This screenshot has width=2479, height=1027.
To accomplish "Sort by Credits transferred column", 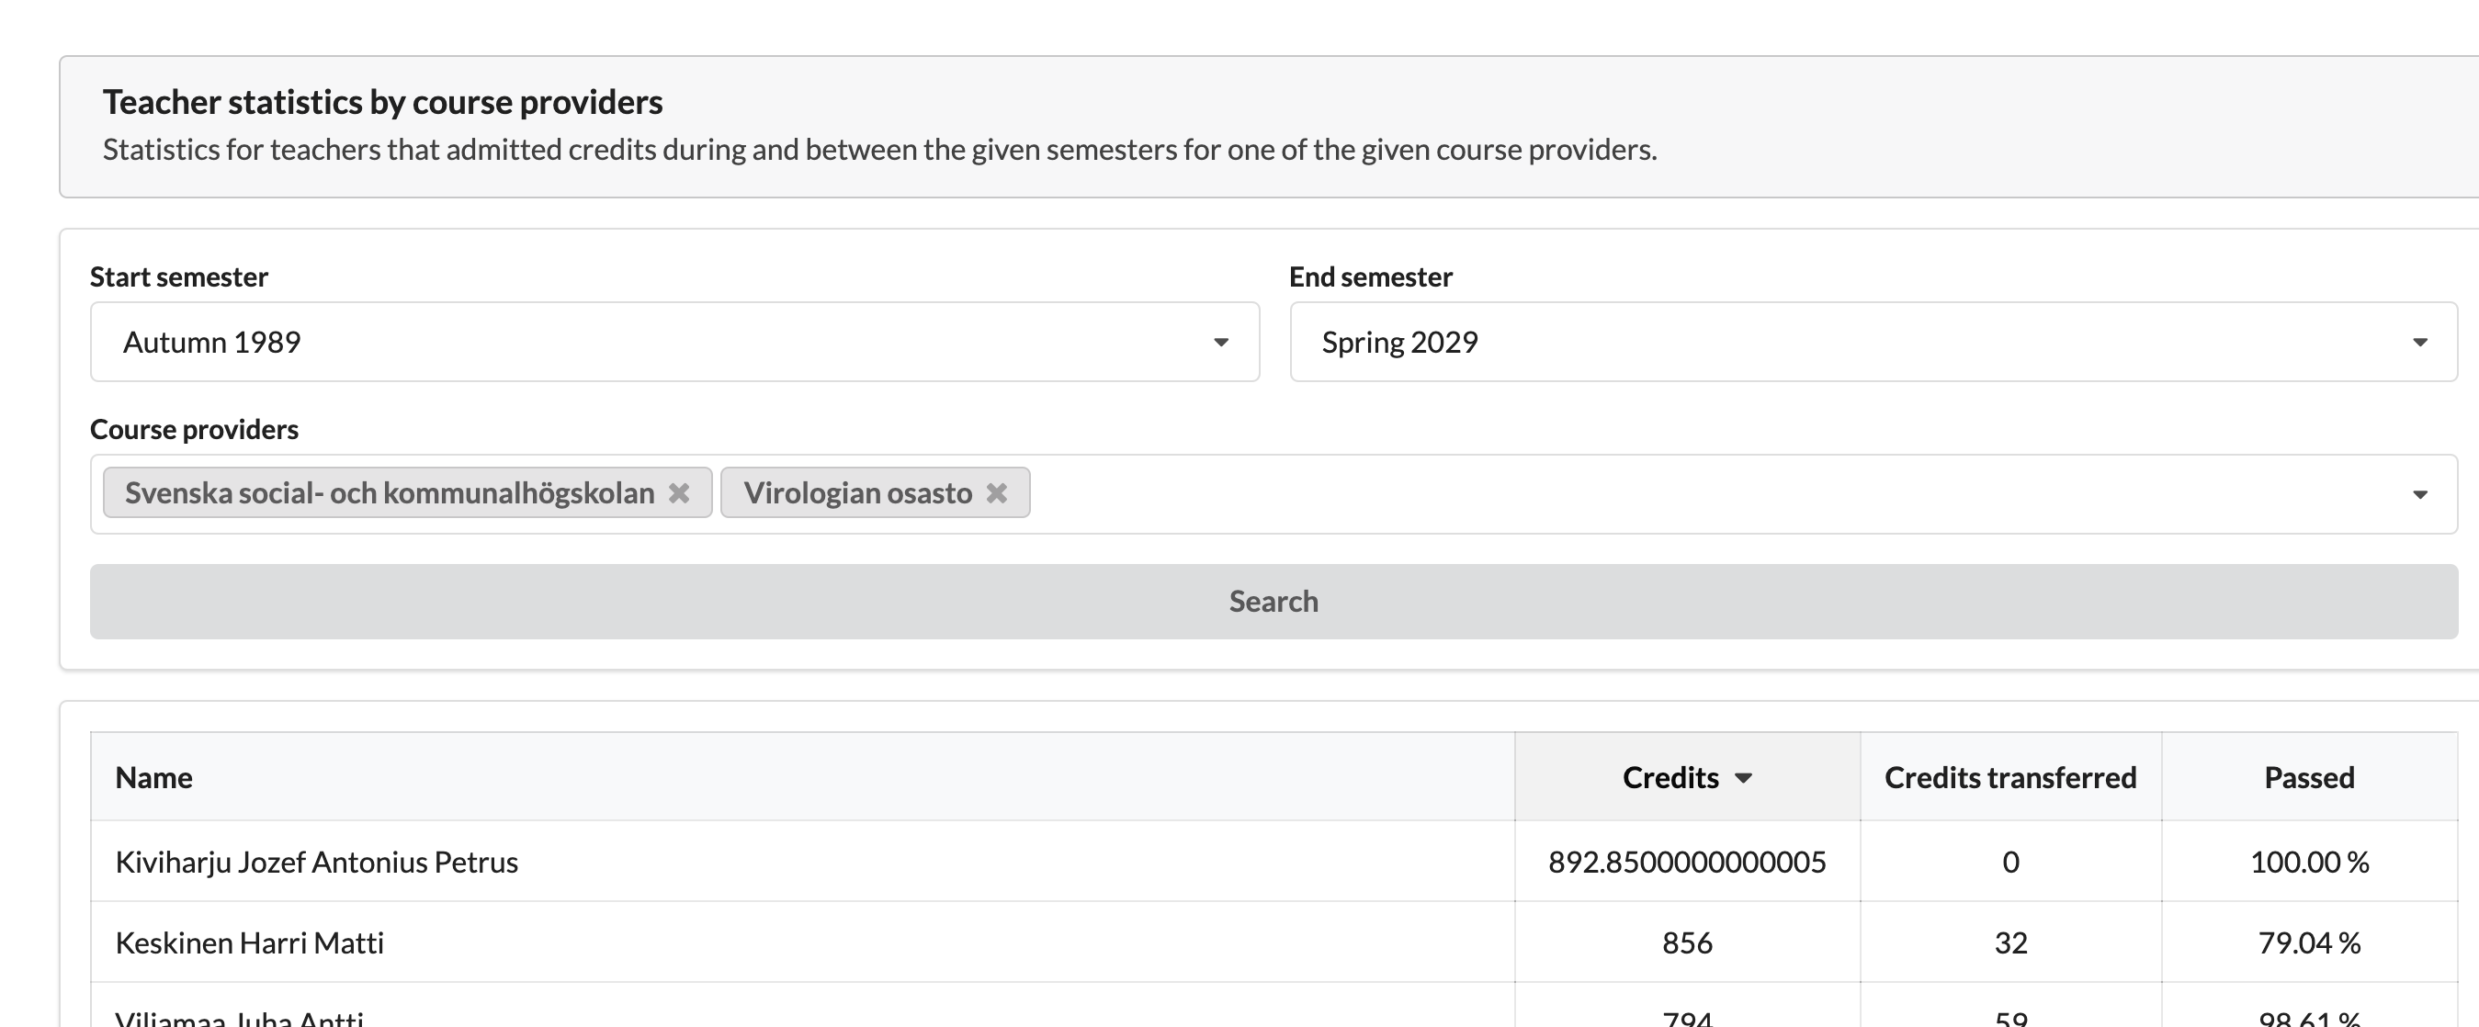I will (2009, 777).
